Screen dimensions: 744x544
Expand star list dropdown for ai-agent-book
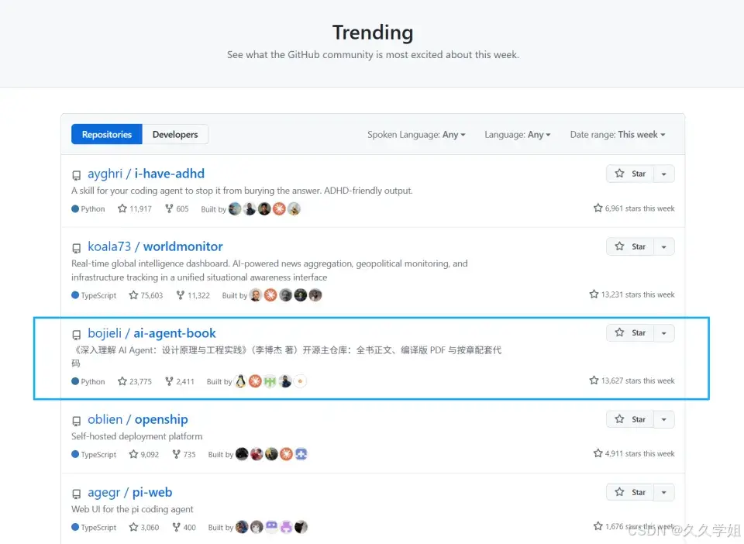664,333
